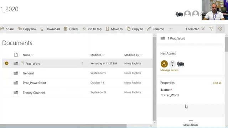The height and width of the screenshot is (128, 228).
Task: Click the October 14 modified date
Action: pos(97,82)
